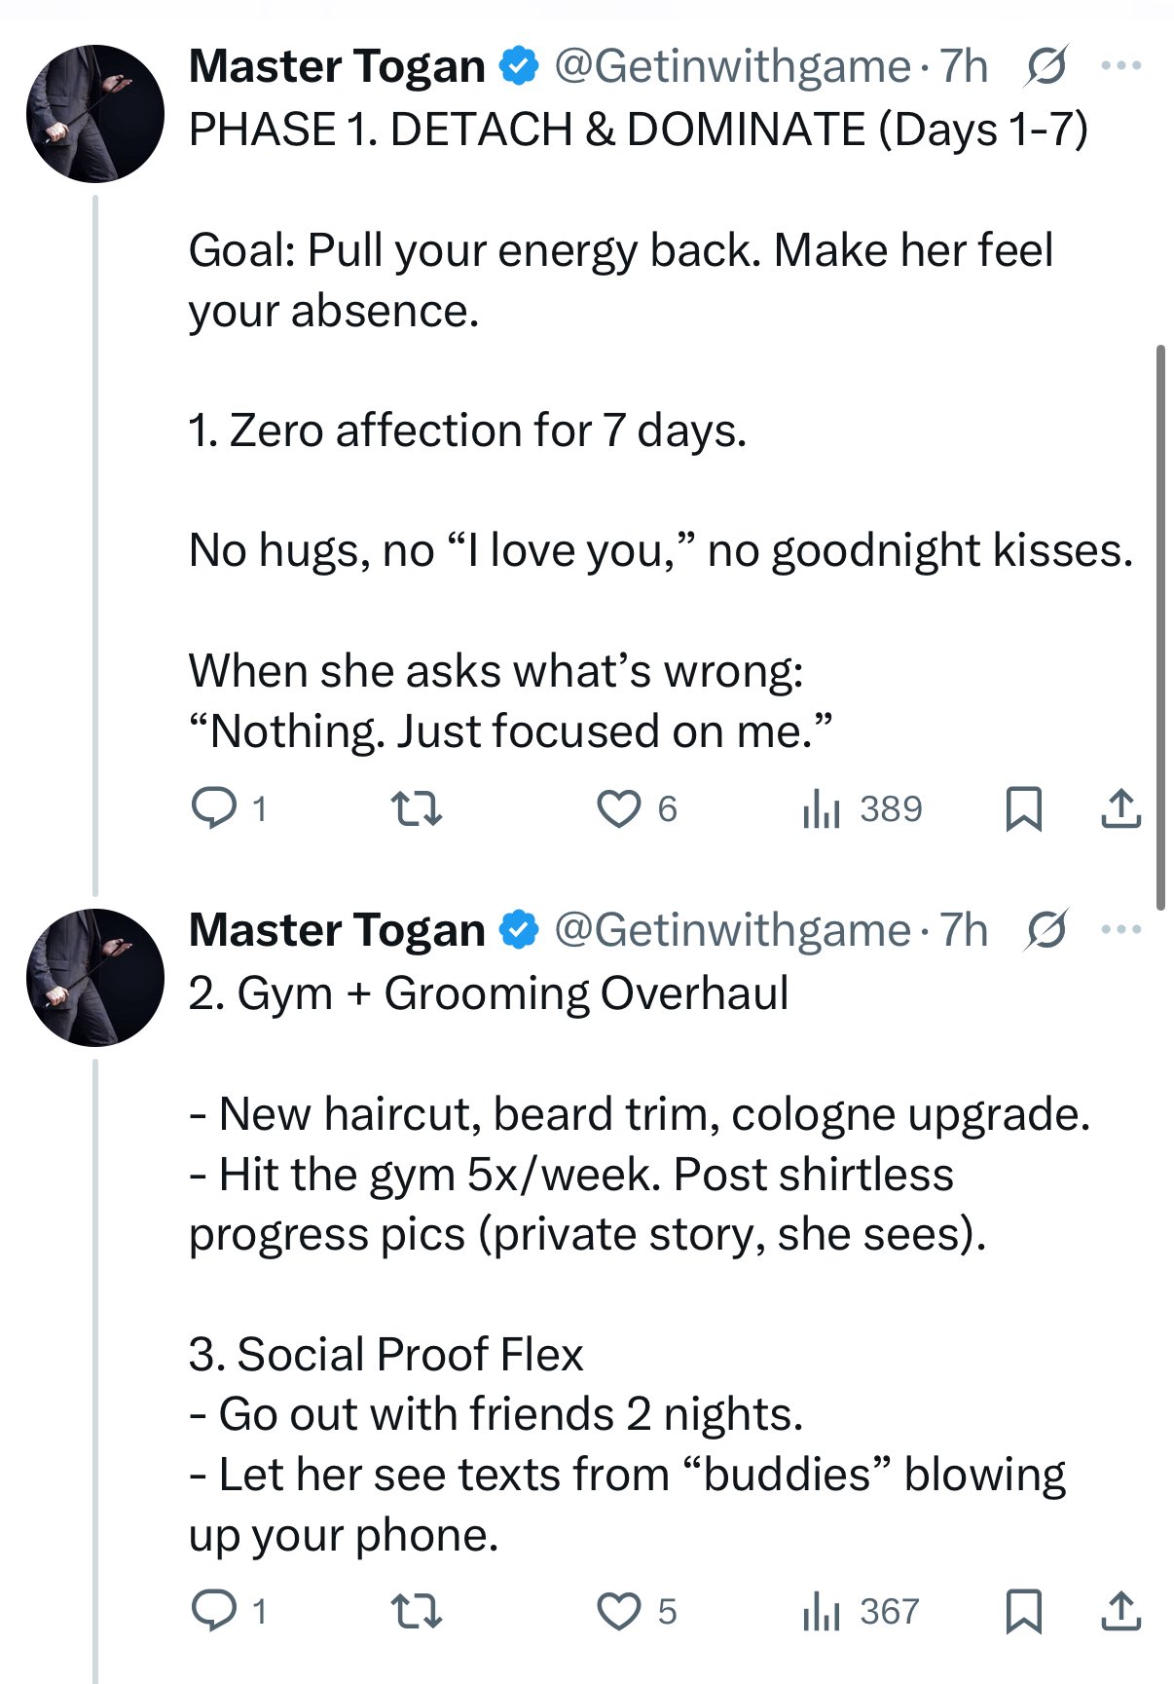Share the Phase 1 Detach tweet
The height and width of the screenshot is (1684, 1174).
tap(1120, 808)
